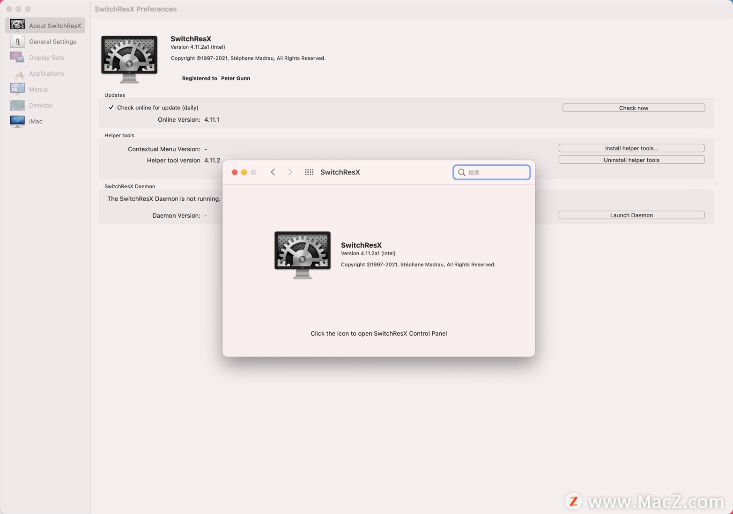Close the SwitchResX pane with the red button
This screenshot has width=733, height=514.
click(235, 172)
